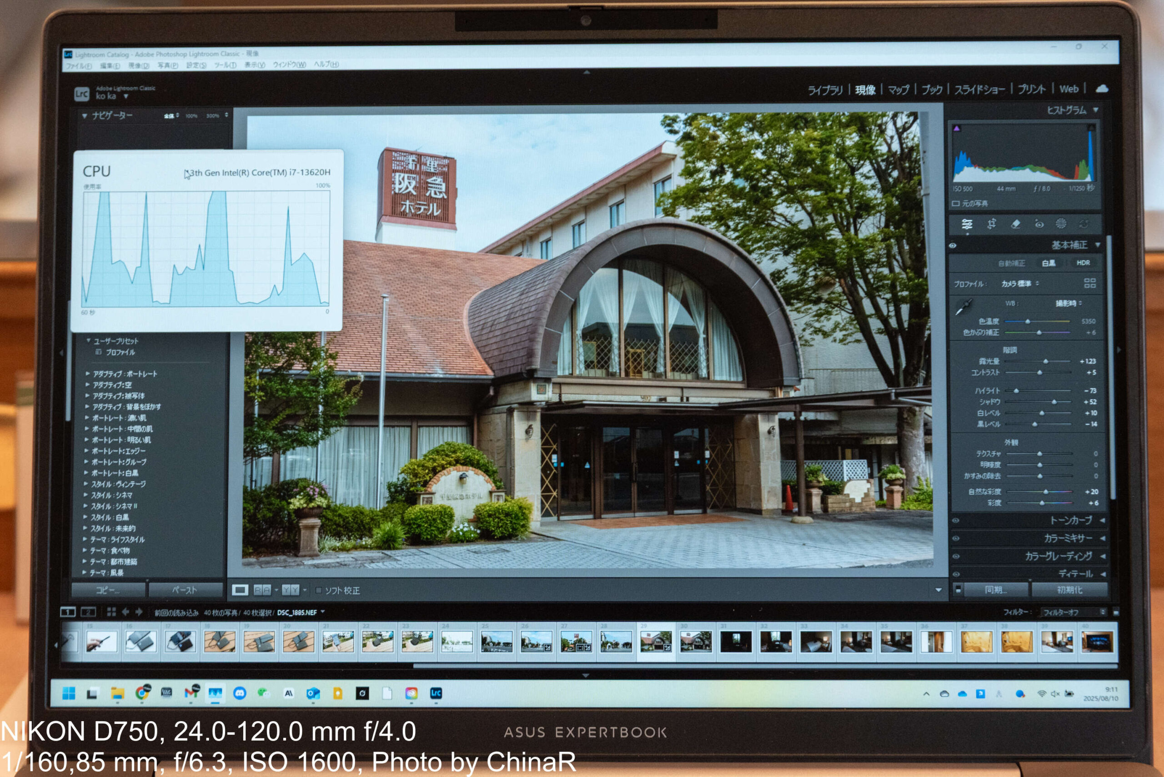Toggle the highlight clipping indicator in histogram
Viewport: 1164px width, 777px height.
(1091, 128)
